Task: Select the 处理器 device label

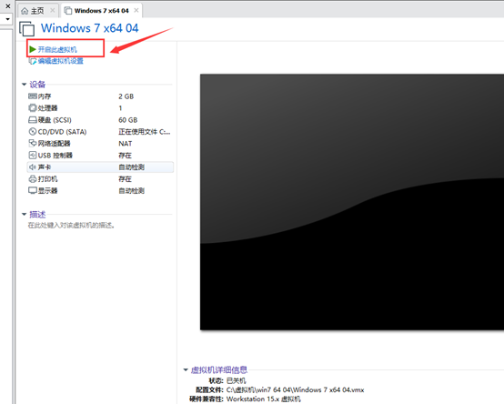Action: tap(47, 108)
